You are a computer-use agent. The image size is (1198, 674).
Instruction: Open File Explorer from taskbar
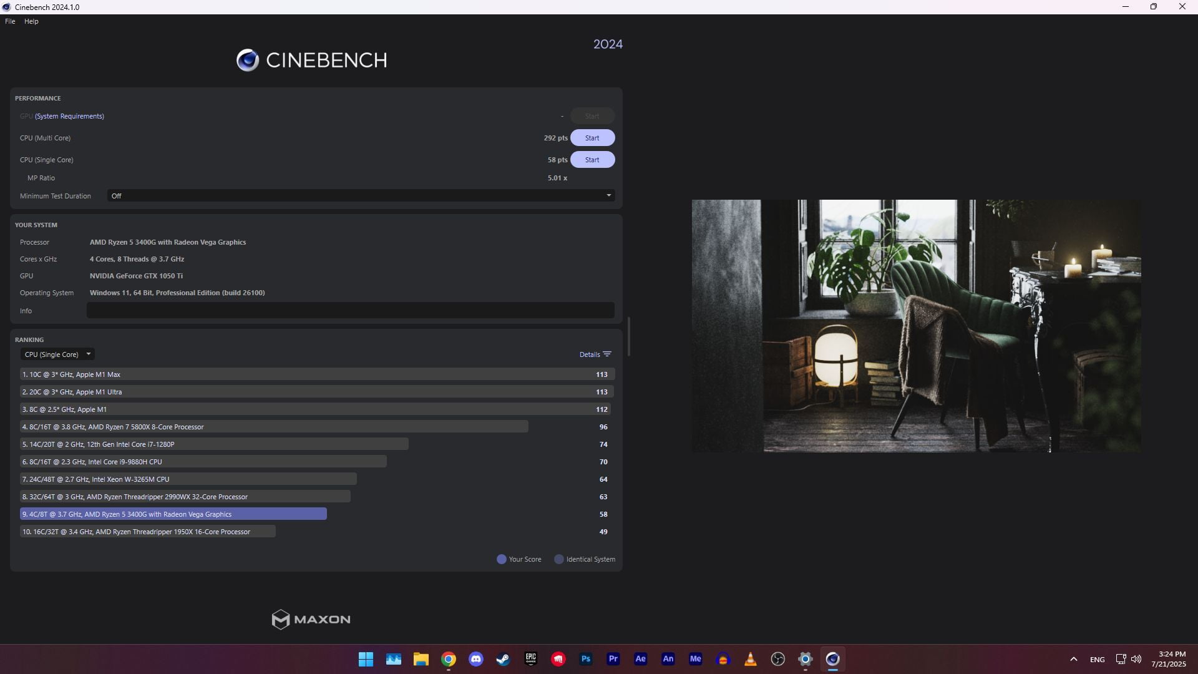(421, 659)
